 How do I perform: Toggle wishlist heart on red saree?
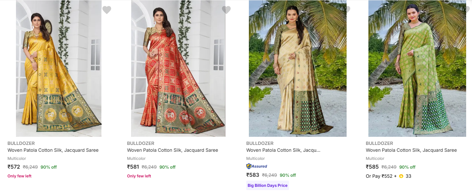point(226,10)
